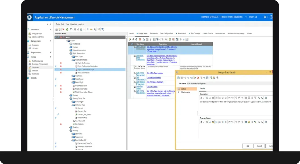Click the Cancel button in Design Step Details

coord(259,146)
